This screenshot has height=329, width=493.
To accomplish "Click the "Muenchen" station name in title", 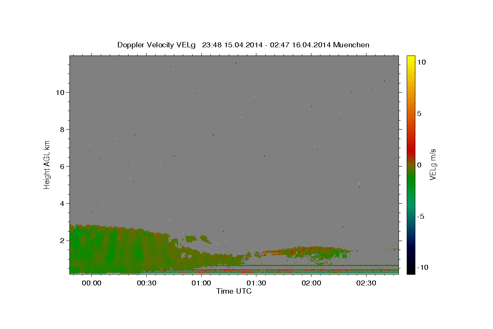I will coord(351,45).
